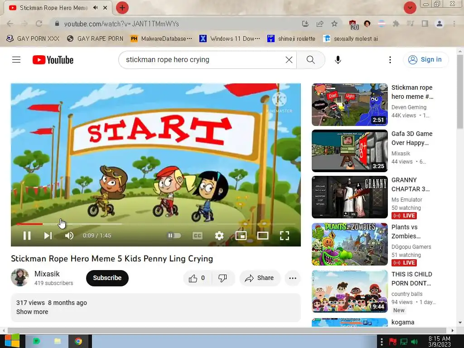Toggle the autoplay switch in the player
This screenshot has height=348, width=464.
[x=174, y=236]
